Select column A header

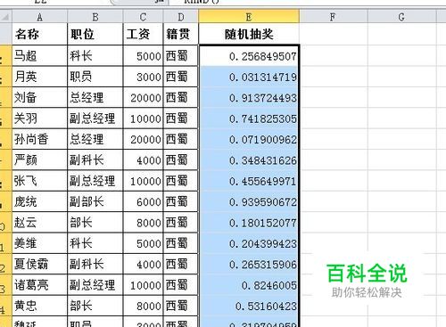40,17
